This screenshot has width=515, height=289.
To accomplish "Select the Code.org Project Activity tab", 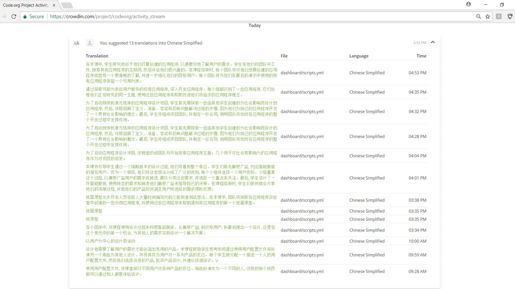I will tap(26, 5).
